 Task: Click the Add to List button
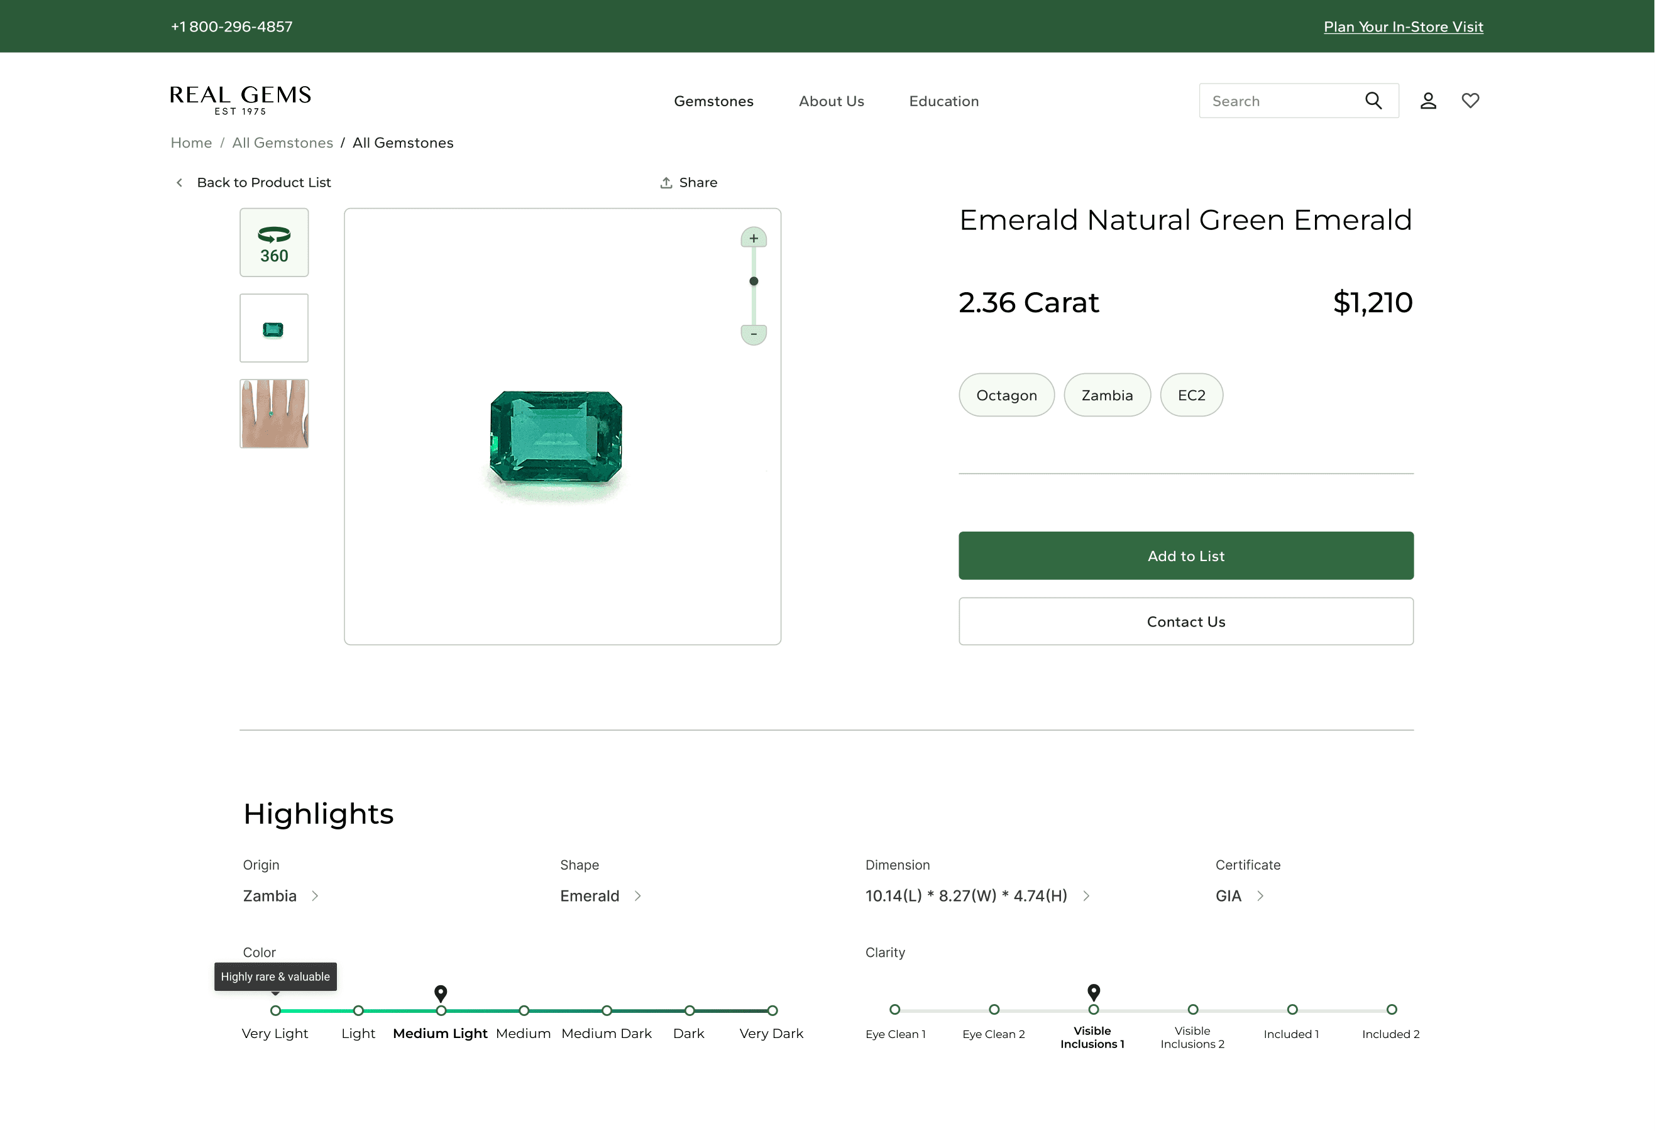[1185, 555]
